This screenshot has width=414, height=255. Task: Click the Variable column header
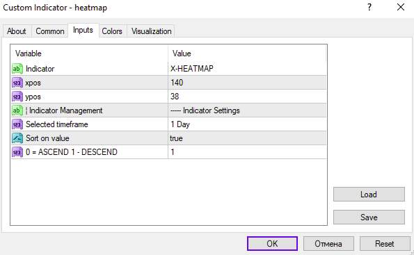(89, 54)
